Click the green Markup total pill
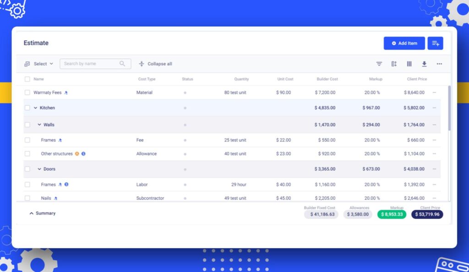The height and width of the screenshot is (272, 469). pos(392,214)
